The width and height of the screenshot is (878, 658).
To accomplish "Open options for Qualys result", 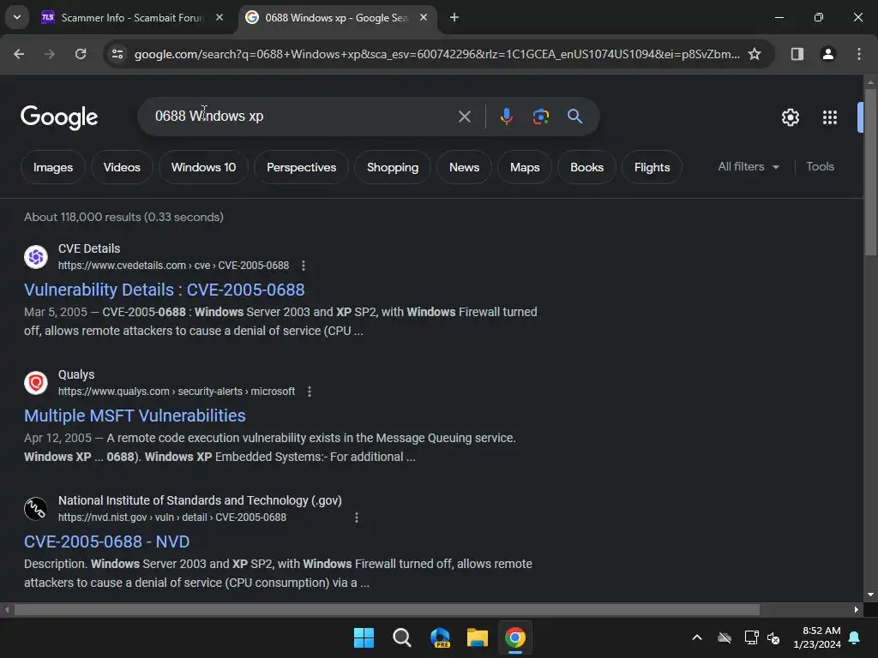I will 309,391.
